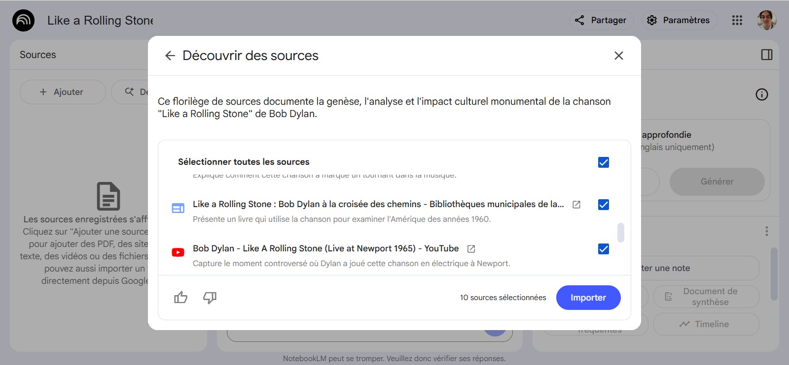Open the Bibliothèques municipales source in new tab
The image size is (789, 365).
[x=576, y=205]
